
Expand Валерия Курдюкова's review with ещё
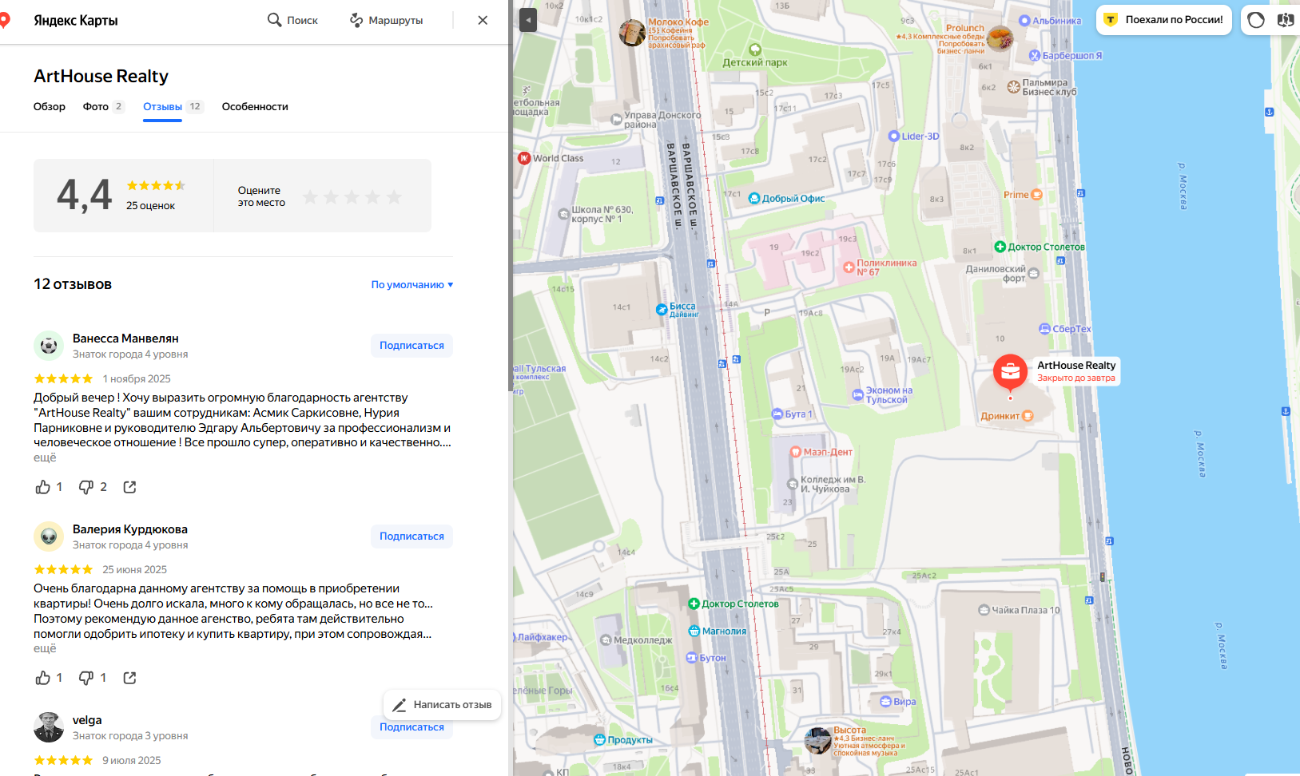[45, 648]
